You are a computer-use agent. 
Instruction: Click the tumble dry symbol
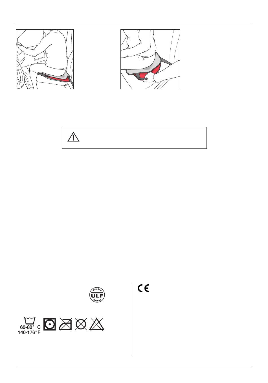50,324
